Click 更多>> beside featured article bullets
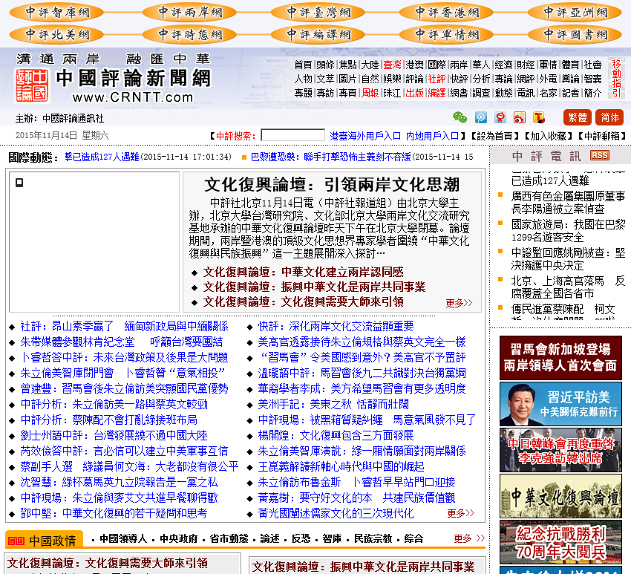Screen dimensions: 631x574 coord(459,303)
